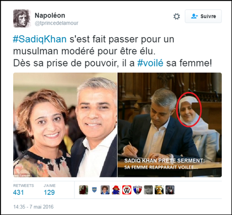The width and height of the screenshot is (232, 215).
Task: Open the gear settings menu
Action: [x=176, y=16]
